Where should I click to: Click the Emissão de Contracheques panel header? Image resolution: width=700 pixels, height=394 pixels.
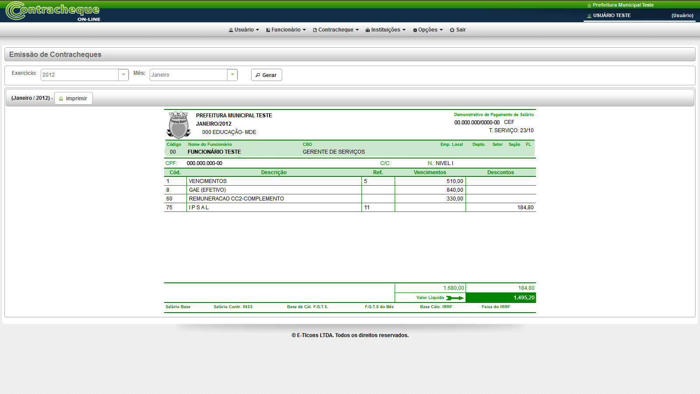350,55
